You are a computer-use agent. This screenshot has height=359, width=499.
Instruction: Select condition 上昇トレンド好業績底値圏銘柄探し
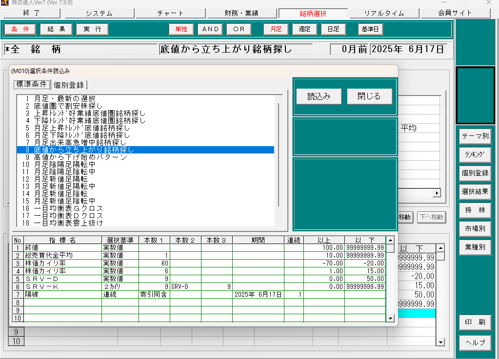145,113
